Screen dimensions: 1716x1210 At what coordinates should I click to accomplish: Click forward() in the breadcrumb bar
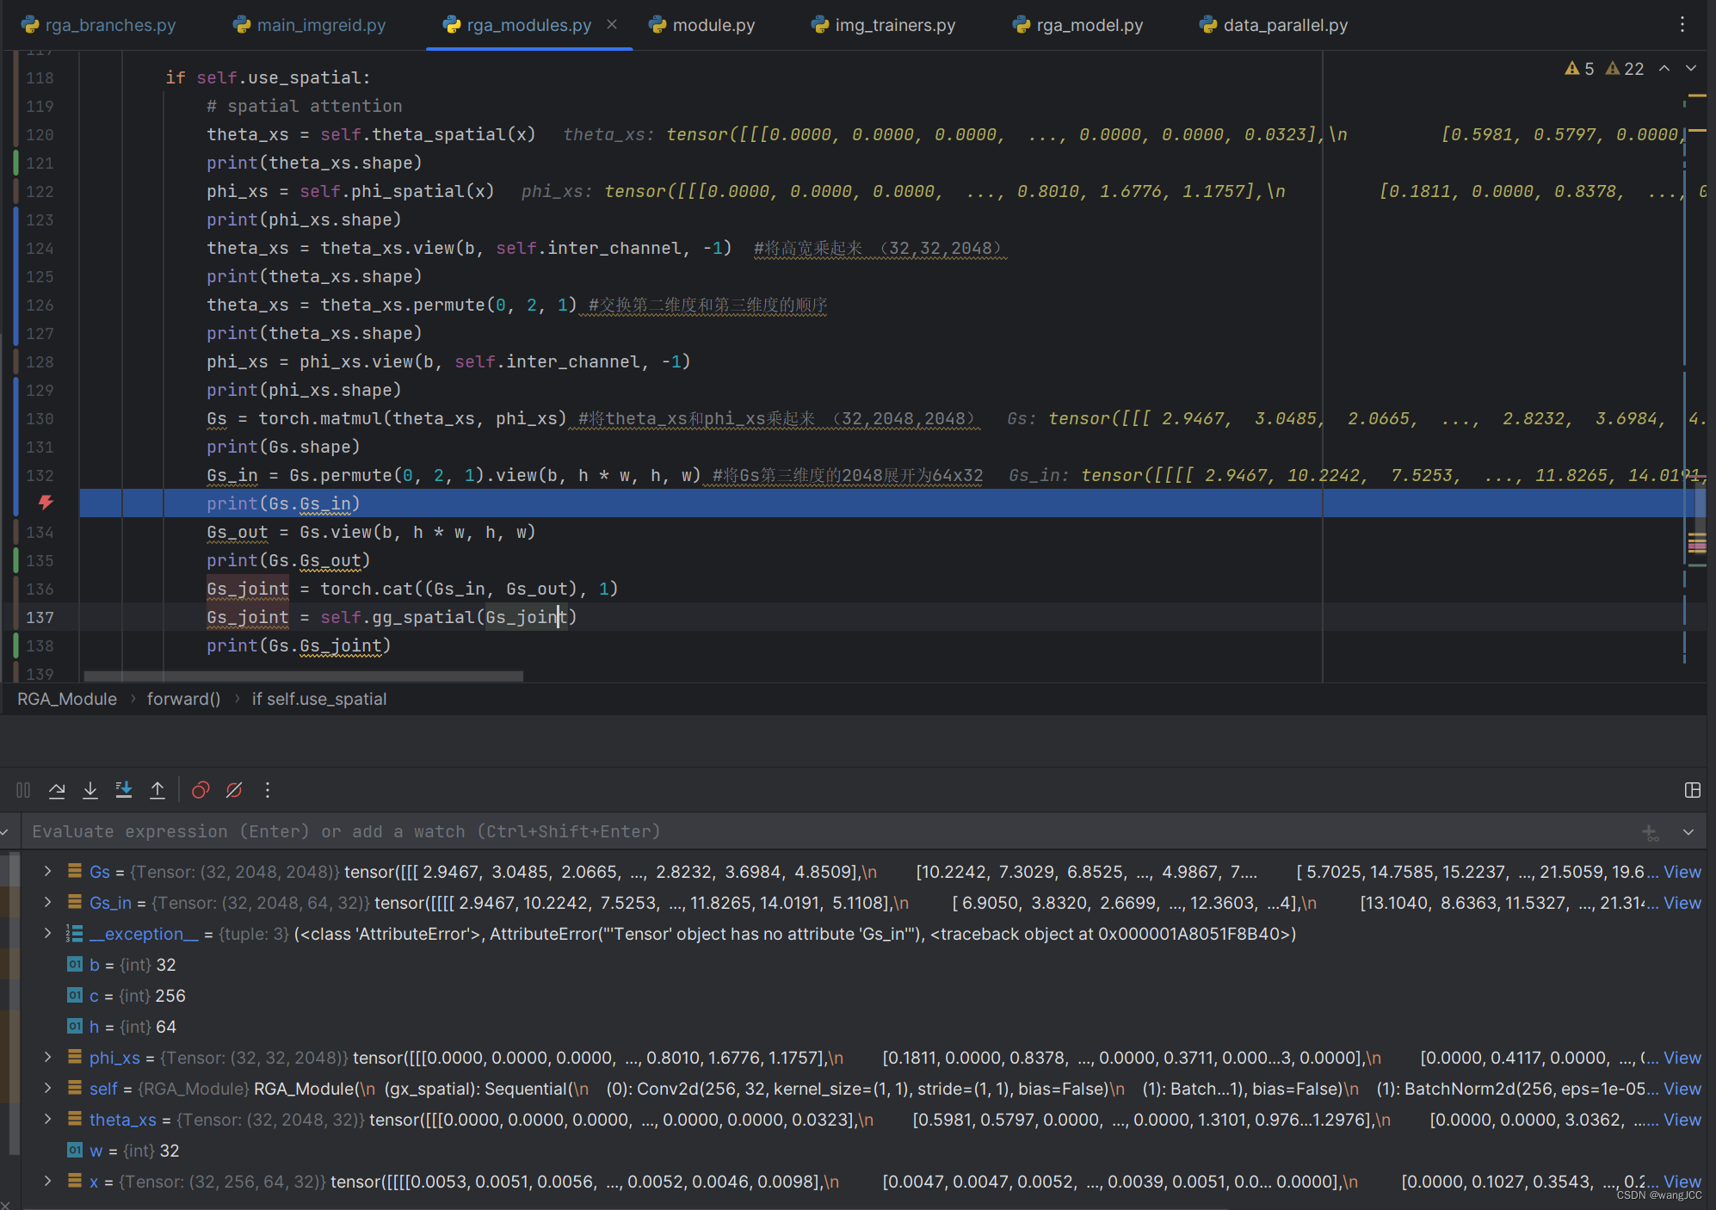(183, 699)
